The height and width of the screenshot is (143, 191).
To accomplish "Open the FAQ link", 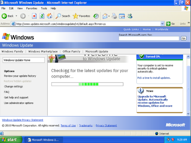I will click(7, 92).
